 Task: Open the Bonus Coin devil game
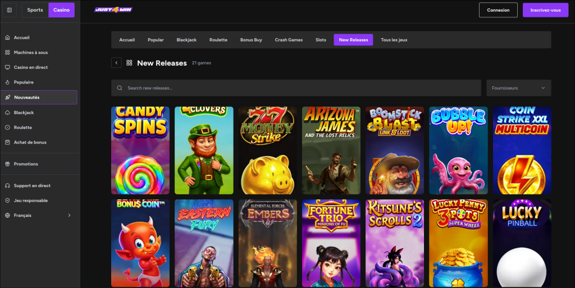point(140,243)
